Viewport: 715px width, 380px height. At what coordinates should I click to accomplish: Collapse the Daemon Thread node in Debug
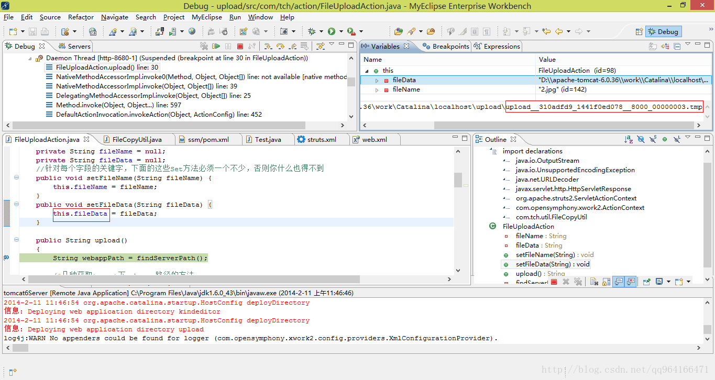tap(29, 58)
